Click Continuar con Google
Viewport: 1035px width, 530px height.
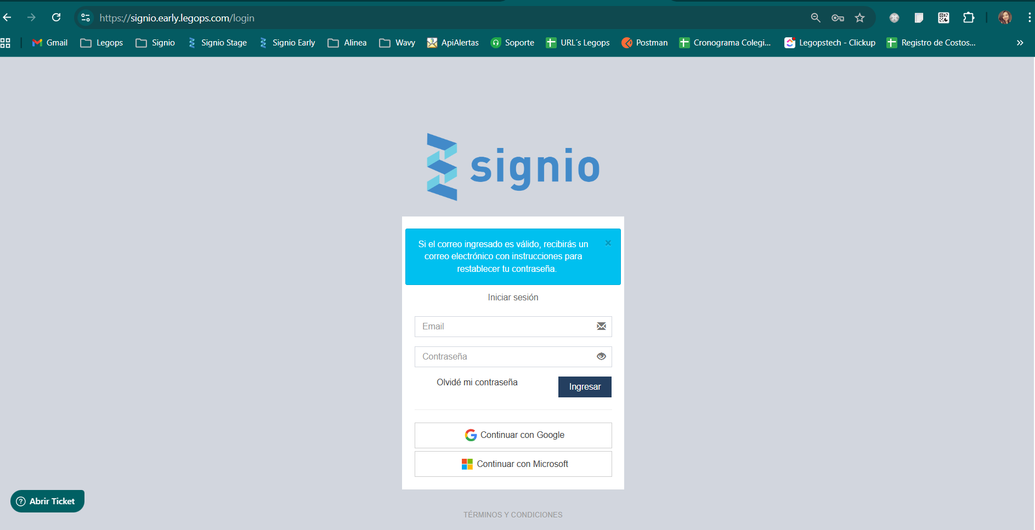(x=513, y=435)
